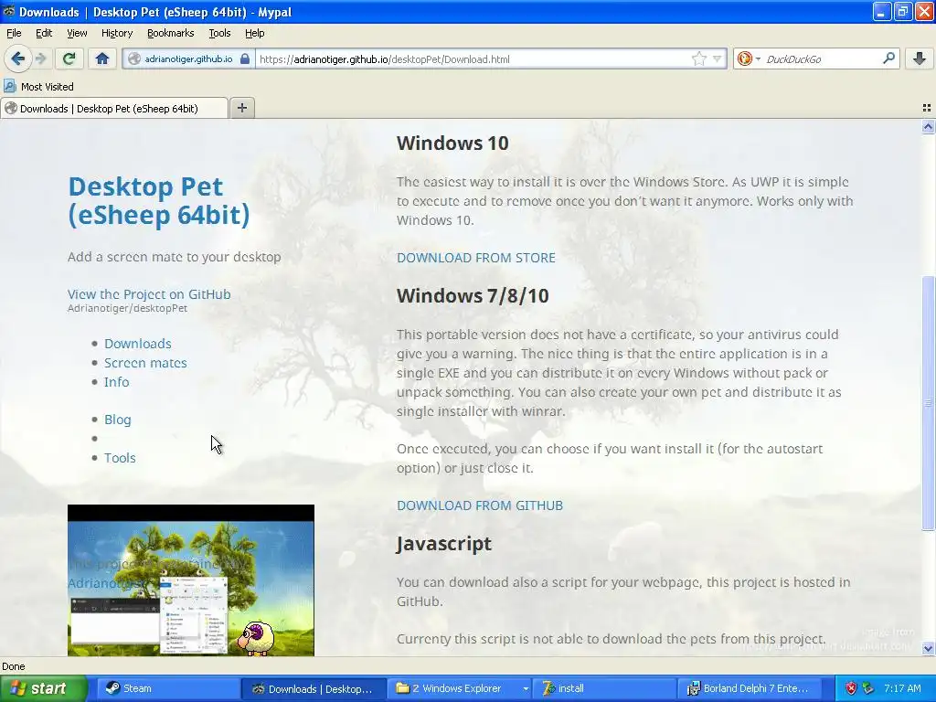Open the downloads panel arrow icon
936x702 pixels.
[920, 58]
